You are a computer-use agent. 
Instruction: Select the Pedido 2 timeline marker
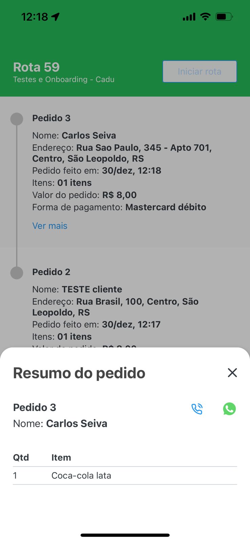[17, 273]
